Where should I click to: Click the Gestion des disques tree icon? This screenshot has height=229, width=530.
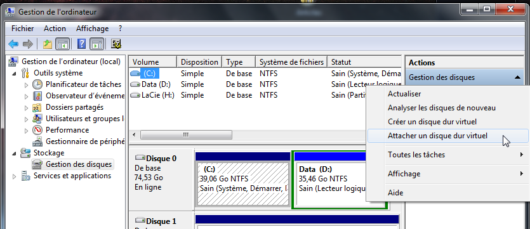coord(37,164)
